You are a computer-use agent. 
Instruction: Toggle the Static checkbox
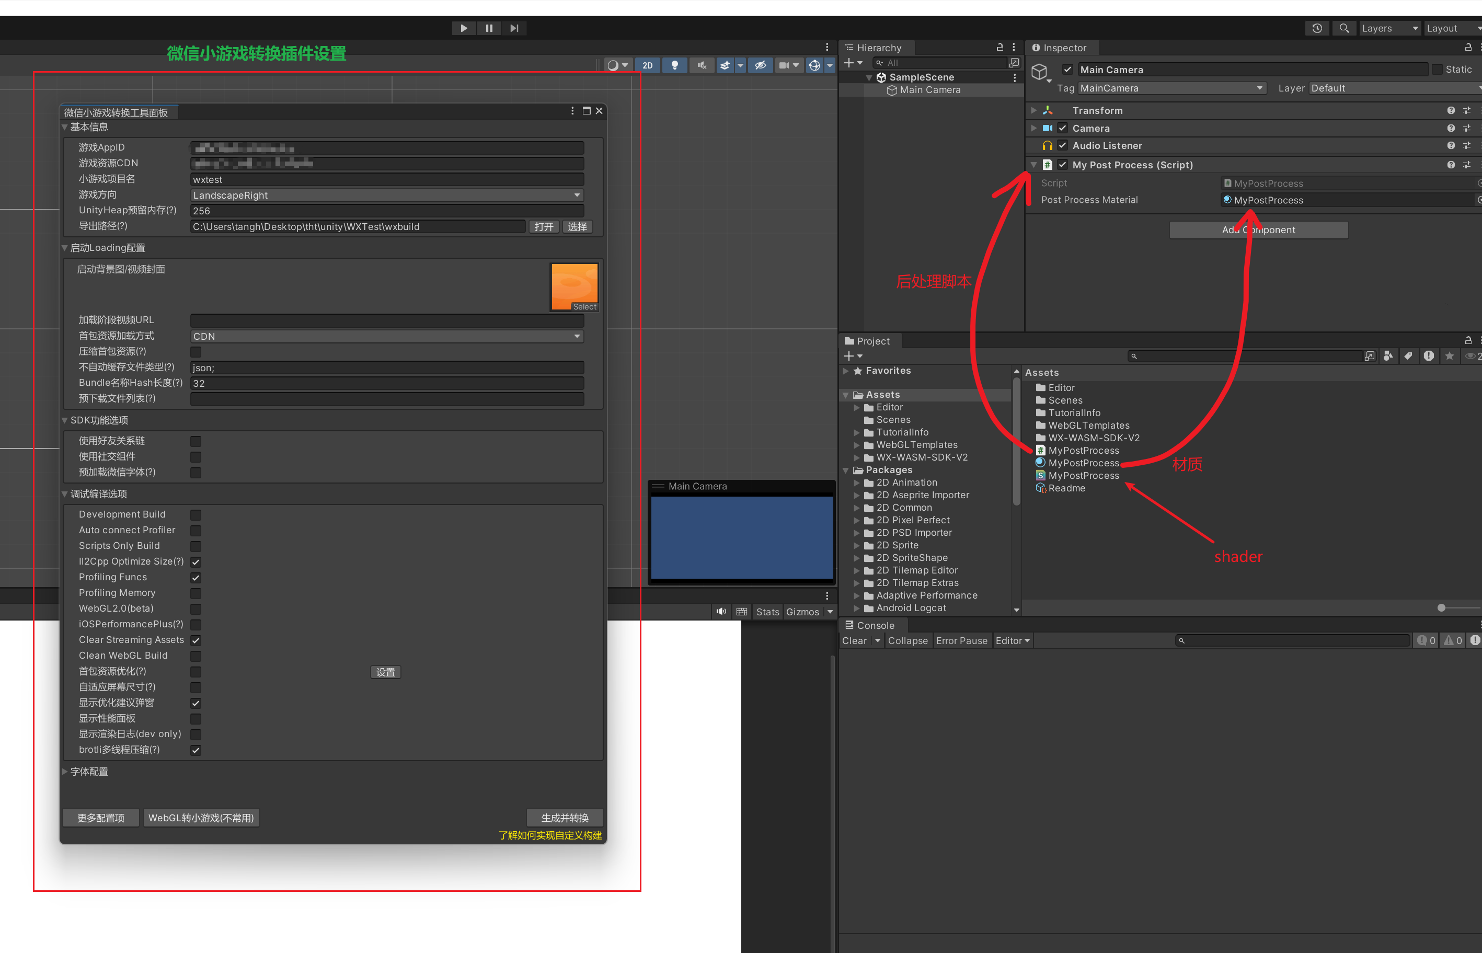(x=1437, y=70)
